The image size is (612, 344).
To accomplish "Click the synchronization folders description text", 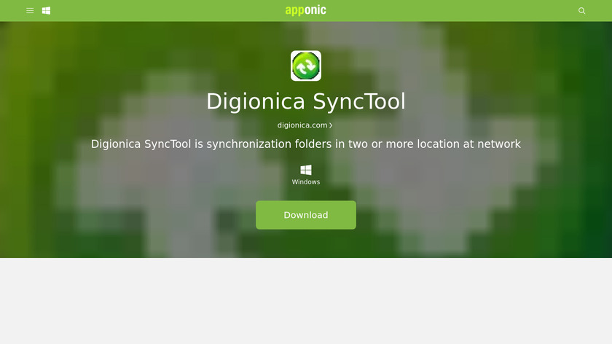I will tap(306, 144).
